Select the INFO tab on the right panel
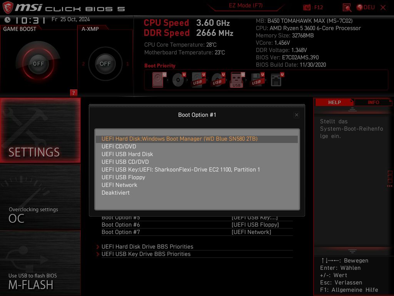This screenshot has height=296, width=394. (373, 102)
